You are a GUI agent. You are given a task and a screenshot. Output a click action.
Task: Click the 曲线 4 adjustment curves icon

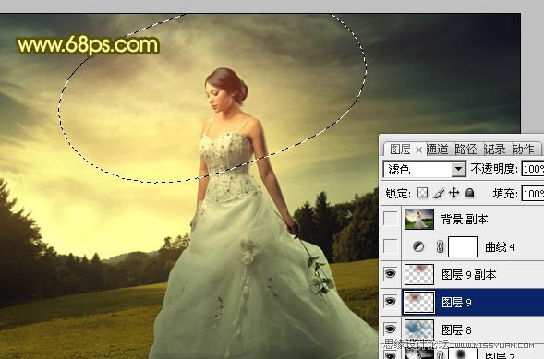click(418, 246)
